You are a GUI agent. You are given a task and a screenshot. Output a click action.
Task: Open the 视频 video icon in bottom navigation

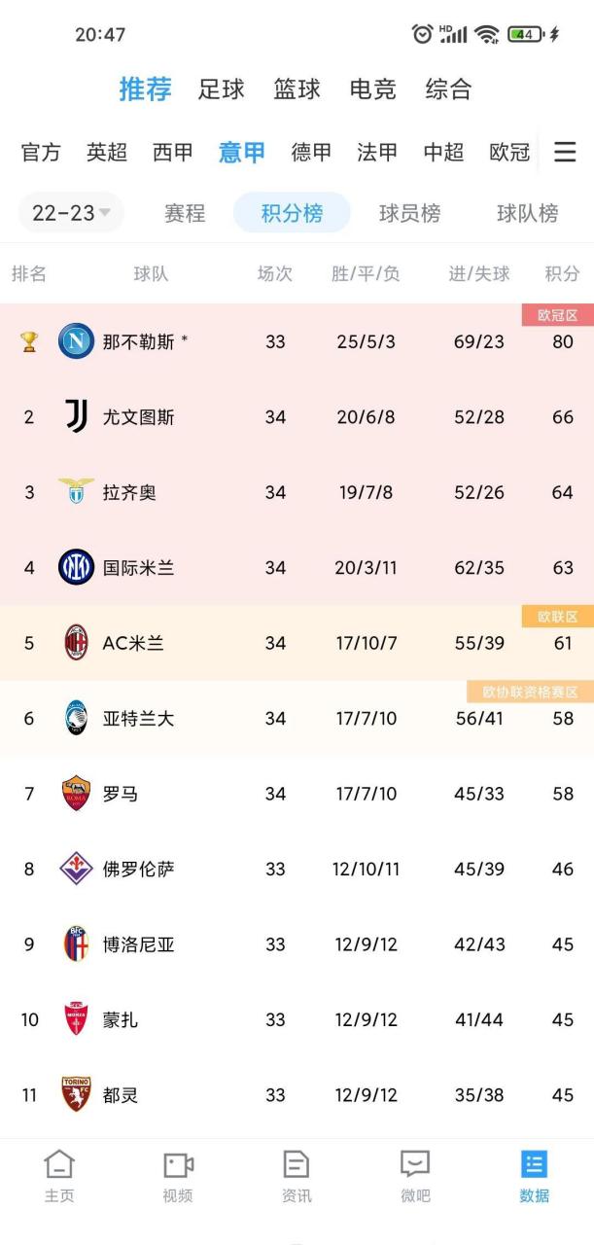(x=178, y=1174)
